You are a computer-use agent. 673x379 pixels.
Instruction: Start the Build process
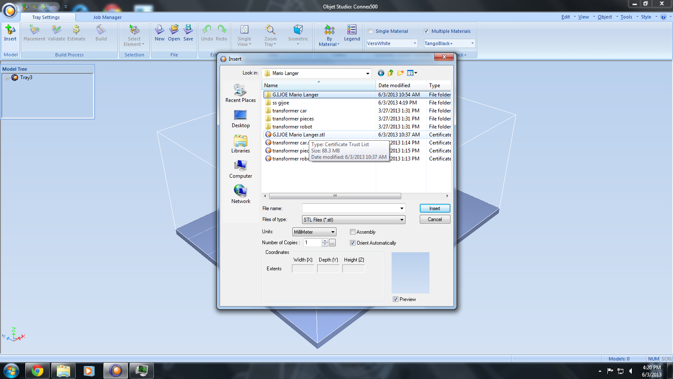coord(101,33)
